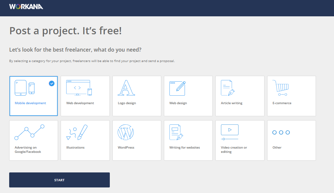334x193 pixels.
Task: Choose the Logo design letter A icon
Action: click(x=126, y=88)
